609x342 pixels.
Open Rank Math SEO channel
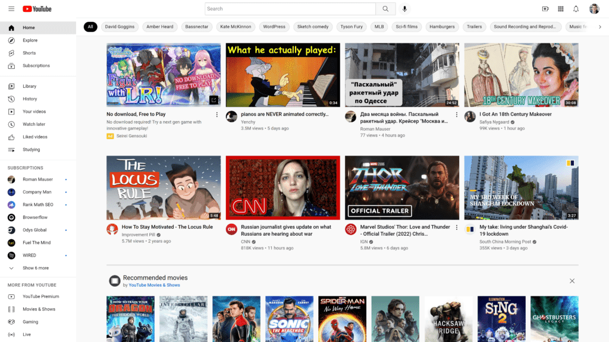pyautogui.click(x=38, y=205)
